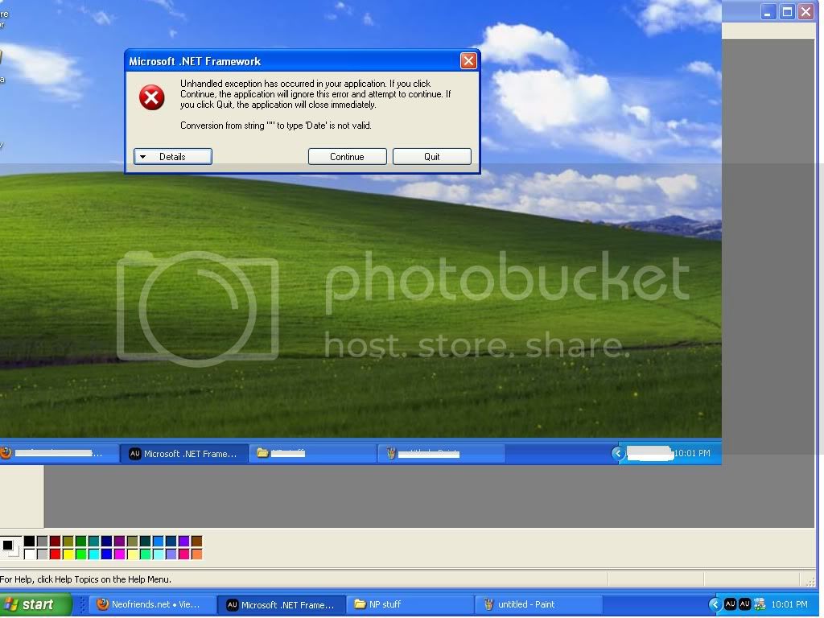This screenshot has width=824, height=618.
Task: Close the Microsoft .NET Framework error dialog
Action: click(x=468, y=61)
